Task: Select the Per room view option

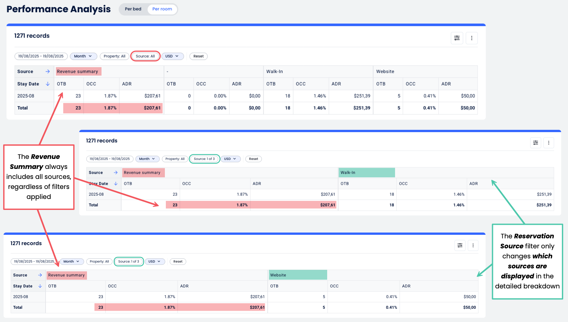Action: (162, 9)
